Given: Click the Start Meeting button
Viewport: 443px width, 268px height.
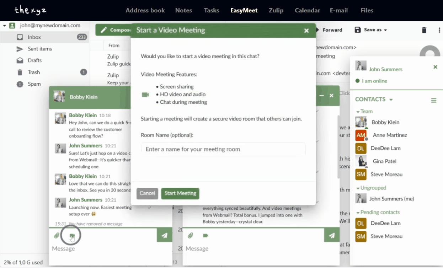Looking at the screenshot, I should click(180, 193).
